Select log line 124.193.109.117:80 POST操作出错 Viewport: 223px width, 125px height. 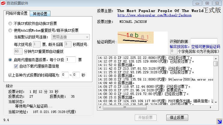pyautogui.click(x=155, y=101)
